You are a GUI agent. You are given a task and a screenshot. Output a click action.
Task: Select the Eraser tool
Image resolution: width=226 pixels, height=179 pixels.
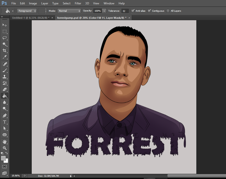[x=5, y=89]
